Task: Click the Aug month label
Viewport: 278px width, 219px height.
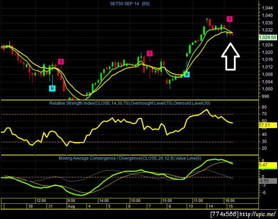Action: pyautogui.click(x=71, y=207)
